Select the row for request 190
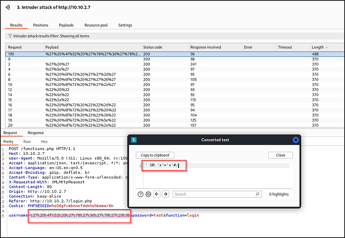Viewport: 345px width, 238px height. (174, 54)
